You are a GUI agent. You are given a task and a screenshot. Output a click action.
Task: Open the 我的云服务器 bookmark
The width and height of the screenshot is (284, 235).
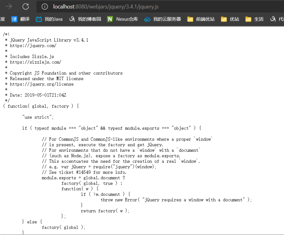point(163,19)
